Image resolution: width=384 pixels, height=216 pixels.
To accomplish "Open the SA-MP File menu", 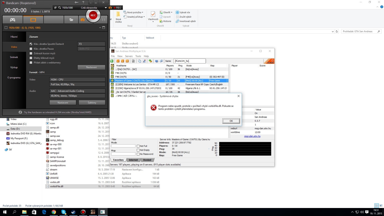I will point(113,56).
